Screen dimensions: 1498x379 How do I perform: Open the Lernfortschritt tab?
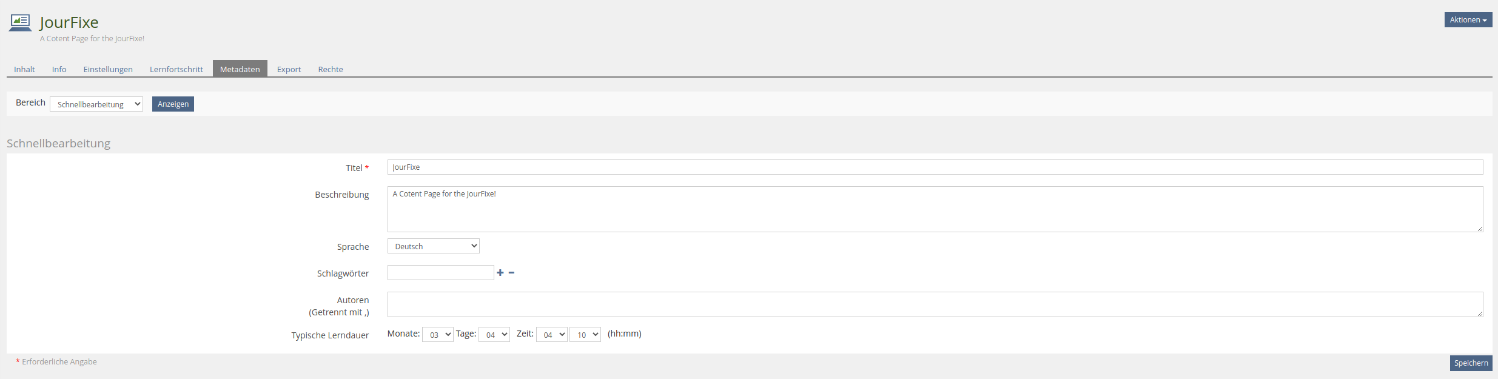click(x=176, y=69)
